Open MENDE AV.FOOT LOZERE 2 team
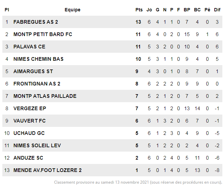 point(47,170)
